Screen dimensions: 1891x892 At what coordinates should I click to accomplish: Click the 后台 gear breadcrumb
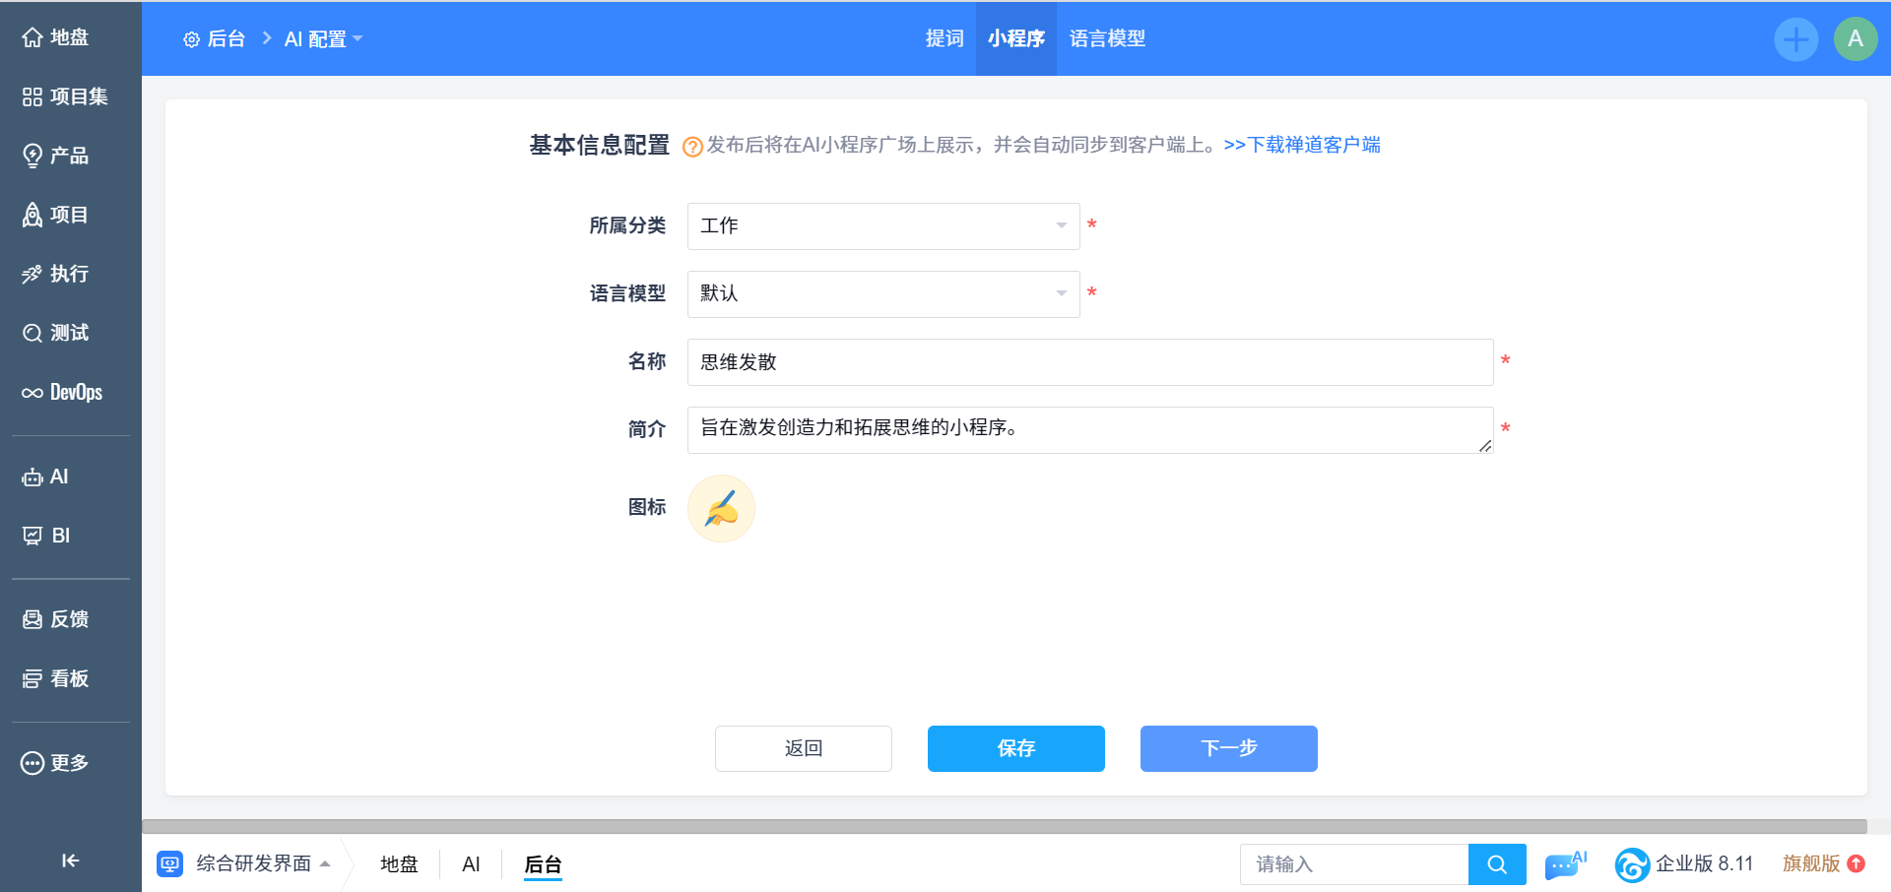(x=214, y=38)
